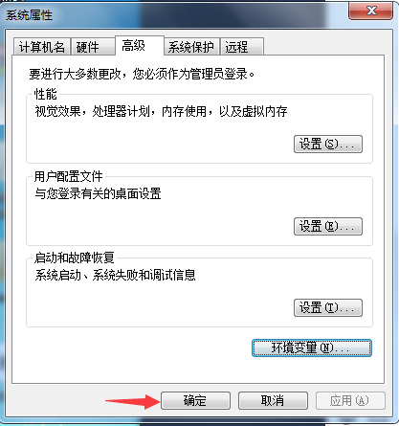Open performance 设置(S) button
399x426 pixels.
click(x=328, y=144)
